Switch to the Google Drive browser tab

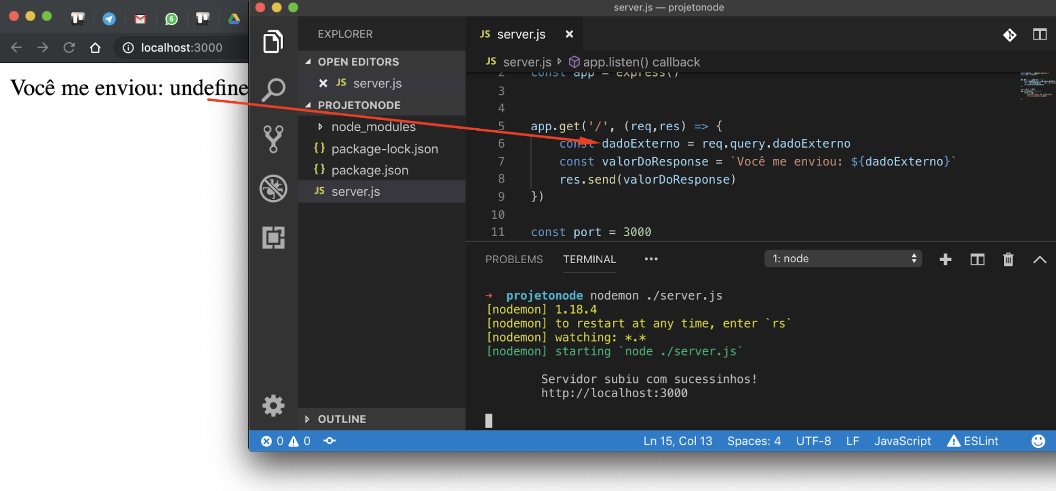tap(234, 19)
